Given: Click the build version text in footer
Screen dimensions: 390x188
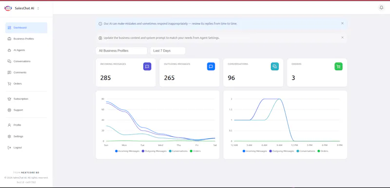Looking at the screenshot, I should 26,182.
